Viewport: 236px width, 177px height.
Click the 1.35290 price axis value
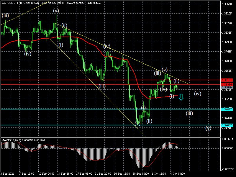pos(228,99)
